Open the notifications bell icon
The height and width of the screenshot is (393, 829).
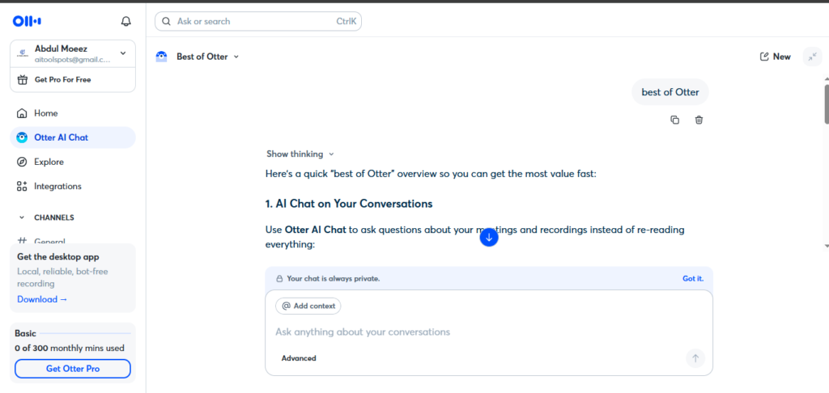[125, 22]
